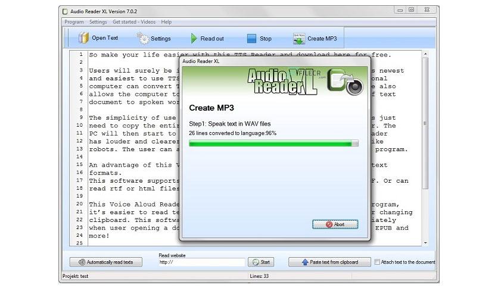Enable Attach text to the document checkbox
Image resolution: width=498 pixels, height=288 pixels.
click(x=377, y=262)
